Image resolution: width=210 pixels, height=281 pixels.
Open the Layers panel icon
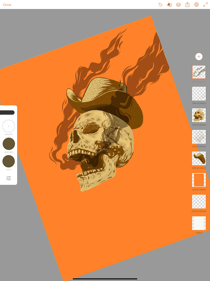click(178, 5)
